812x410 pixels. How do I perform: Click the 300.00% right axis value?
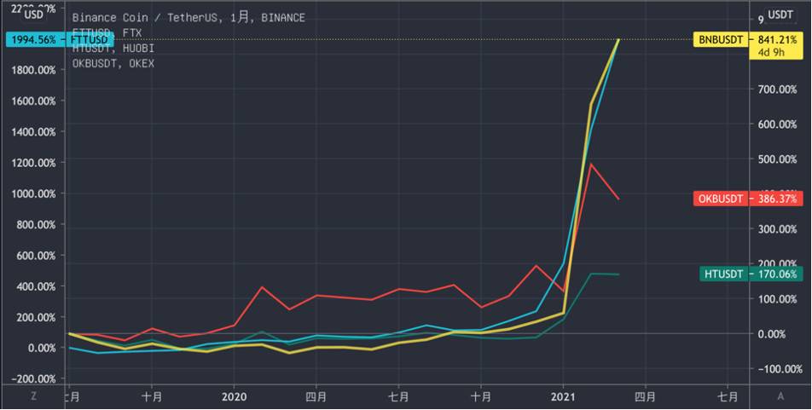pos(777,229)
